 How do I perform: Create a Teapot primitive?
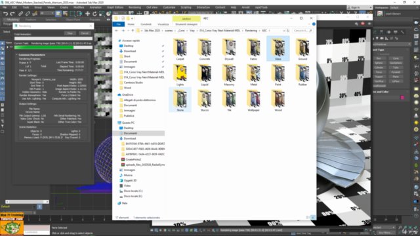(x=379, y=77)
